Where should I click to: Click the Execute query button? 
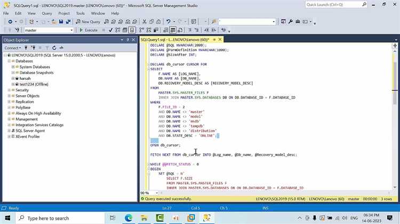pyautogui.click(x=89, y=30)
